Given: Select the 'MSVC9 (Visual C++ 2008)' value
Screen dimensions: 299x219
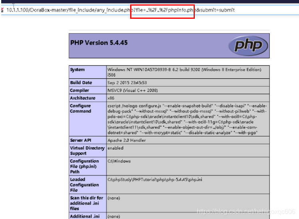Looking at the screenshot, I should [133, 90].
